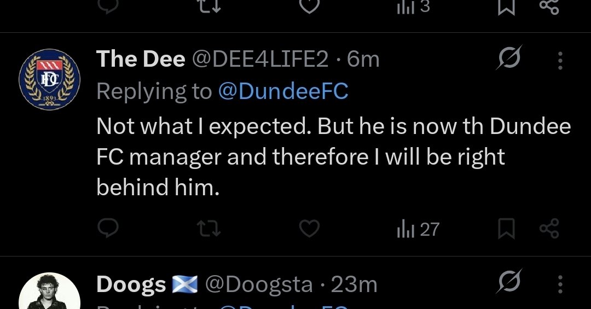Open the @DEE4LIFE2 handle
This screenshot has width=591, height=309.
pyautogui.click(x=259, y=59)
